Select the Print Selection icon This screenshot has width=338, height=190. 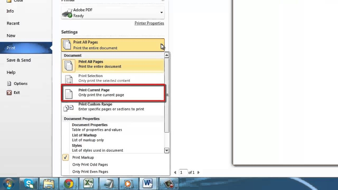point(69,78)
